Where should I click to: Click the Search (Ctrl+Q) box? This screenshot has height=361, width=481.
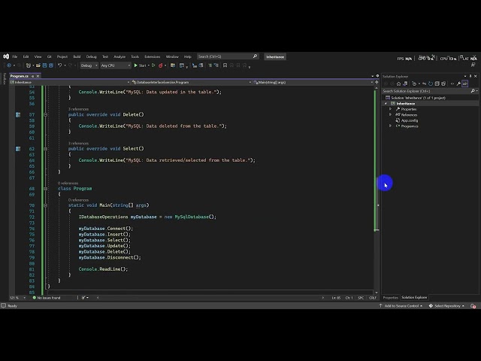(x=228, y=56)
